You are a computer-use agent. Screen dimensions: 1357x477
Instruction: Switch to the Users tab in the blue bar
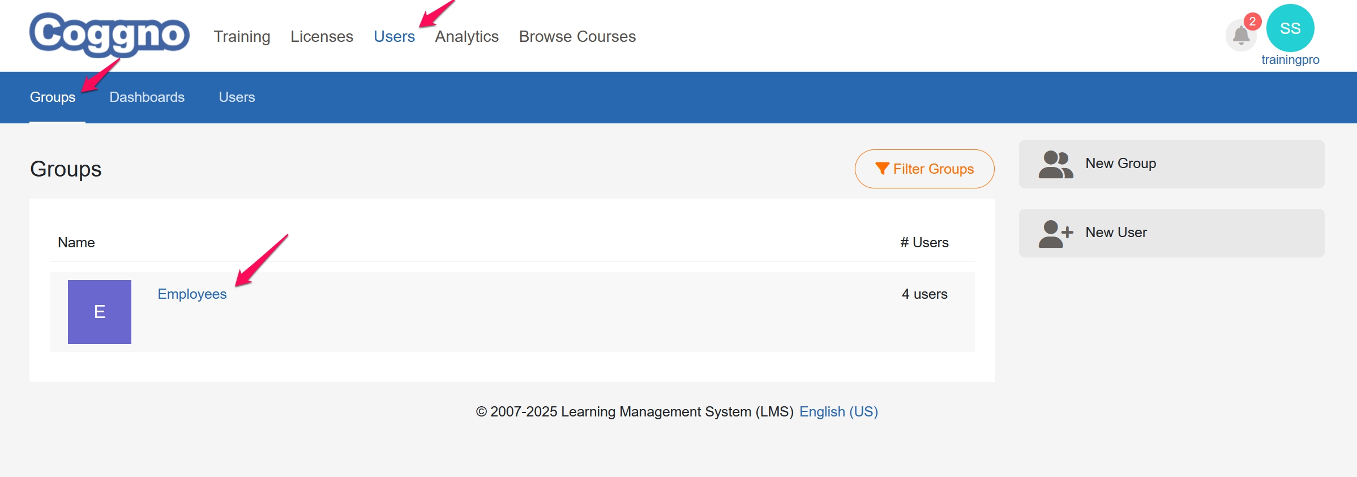tap(237, 97)
